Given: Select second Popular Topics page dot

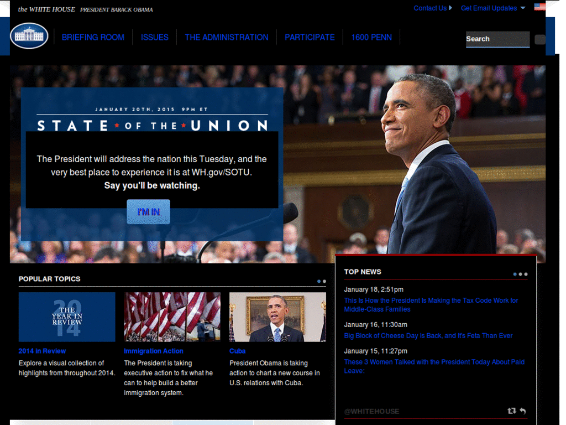Looking at the screenshot, I should tap(324, 281).
